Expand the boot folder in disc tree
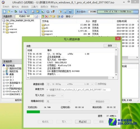The height and width of the screenshot is (129, 140). 4,23
